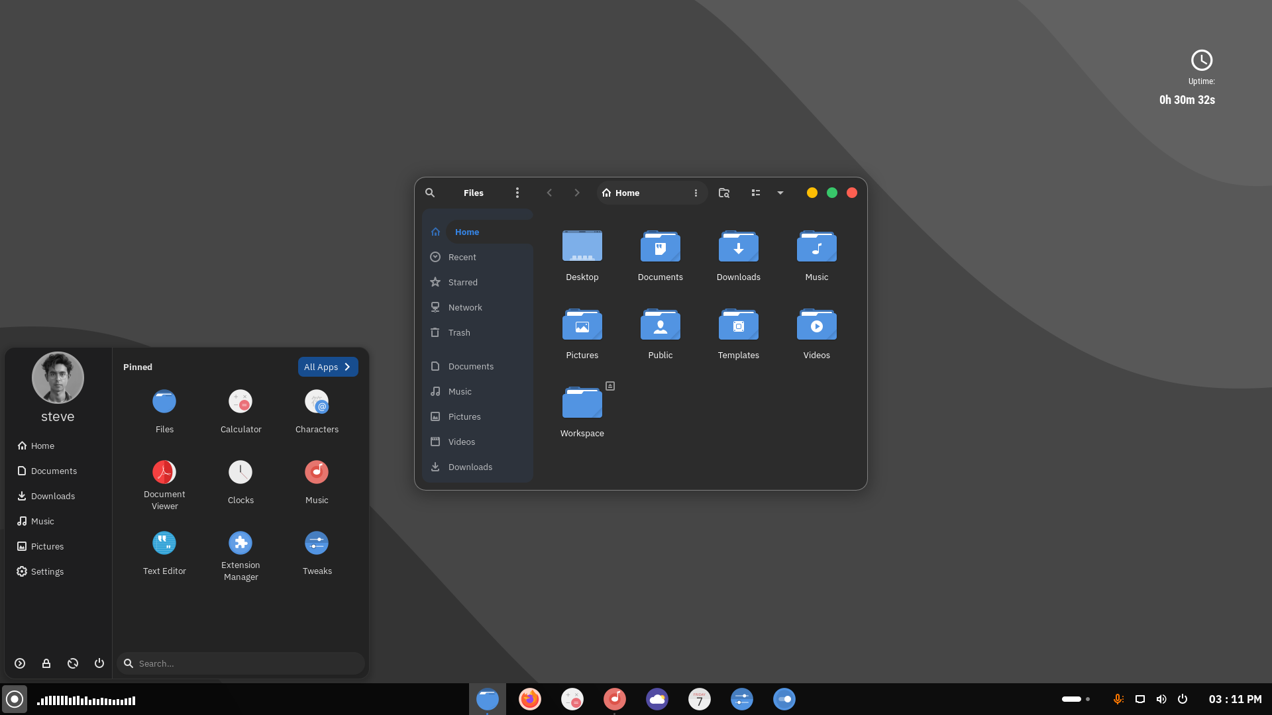Expand All Apps in the start menu

328,367
